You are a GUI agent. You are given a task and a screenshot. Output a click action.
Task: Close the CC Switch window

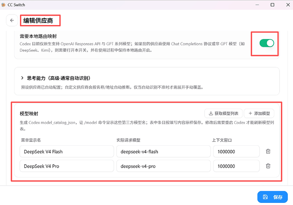288,5
